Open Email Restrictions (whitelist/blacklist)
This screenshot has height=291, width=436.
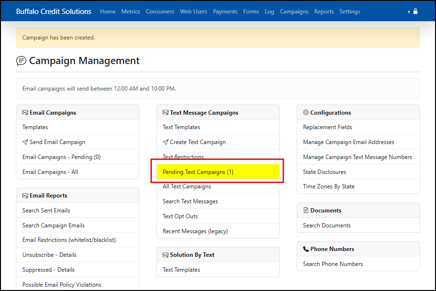(x=78, y=240)
